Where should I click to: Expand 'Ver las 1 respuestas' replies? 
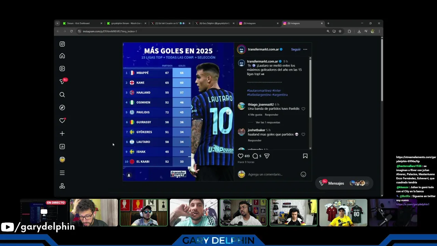(268, 122)
